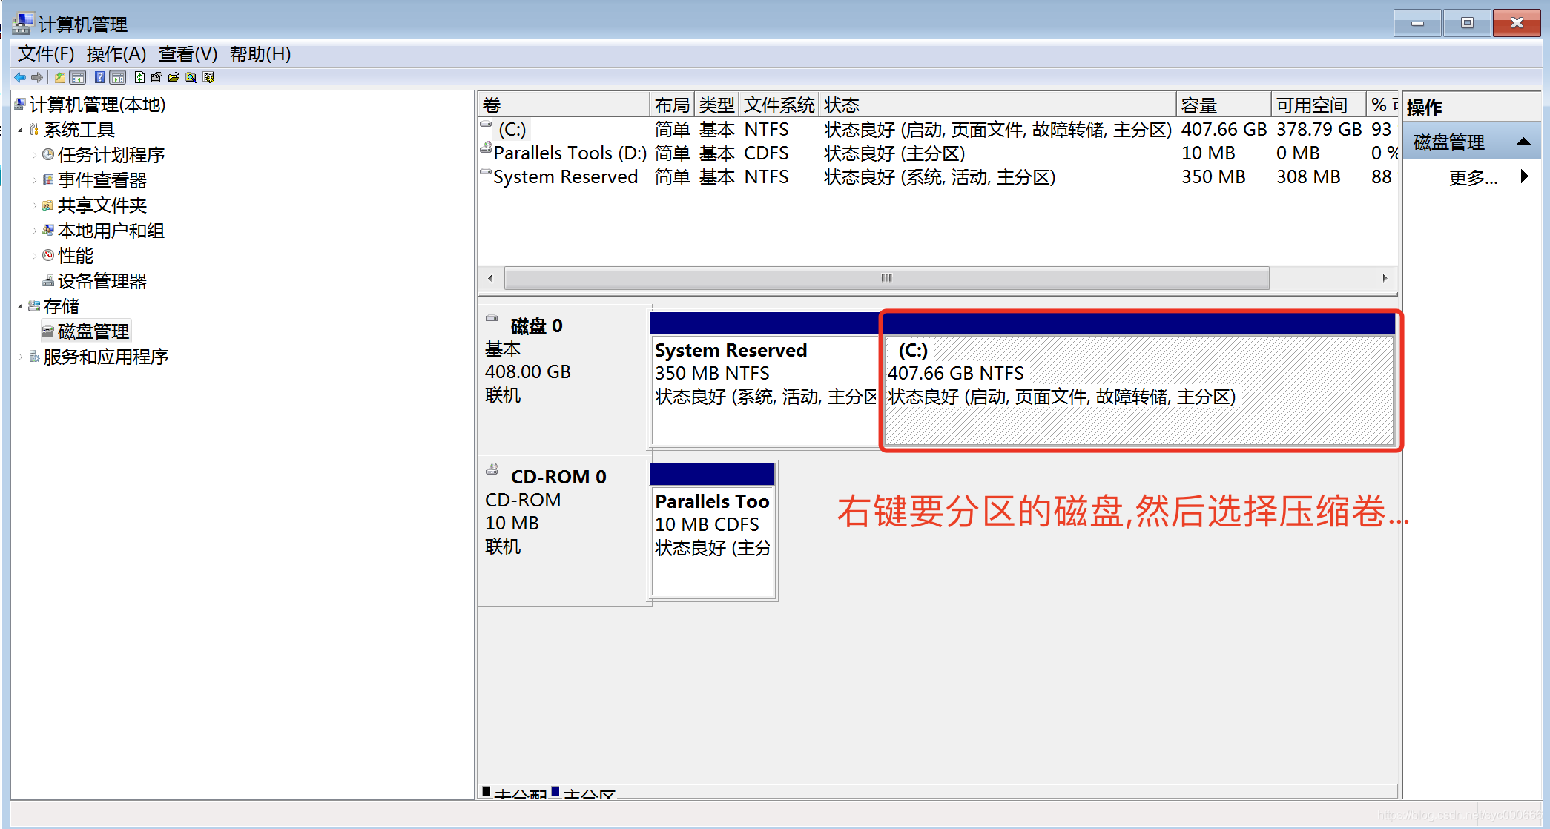1550x829 pixels.
Task: Select 设备管理器 in the tree
Action: tap(102, 282)
